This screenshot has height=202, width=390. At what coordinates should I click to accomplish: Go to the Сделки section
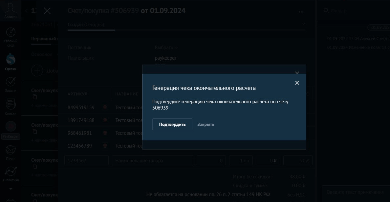point(11,62)
